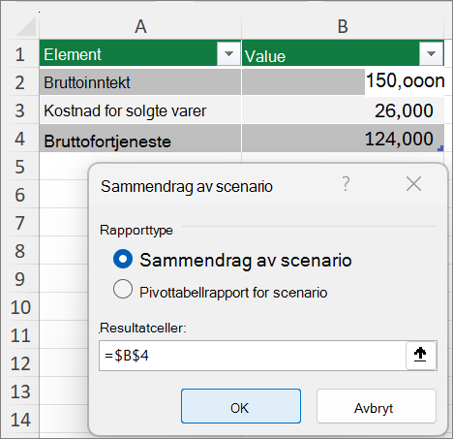Select row 3 header
453x439 pixels.
coord(19,110)
